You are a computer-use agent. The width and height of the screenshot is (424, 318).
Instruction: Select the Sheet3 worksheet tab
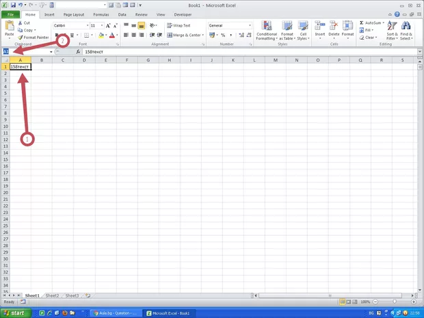coord(72,295)
